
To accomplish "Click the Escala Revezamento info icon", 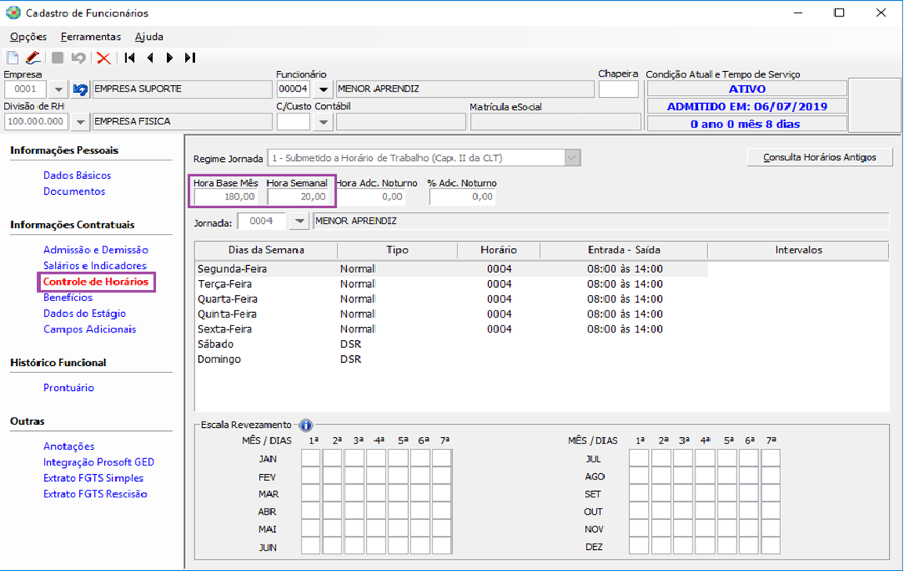I will tap(306, 426).
